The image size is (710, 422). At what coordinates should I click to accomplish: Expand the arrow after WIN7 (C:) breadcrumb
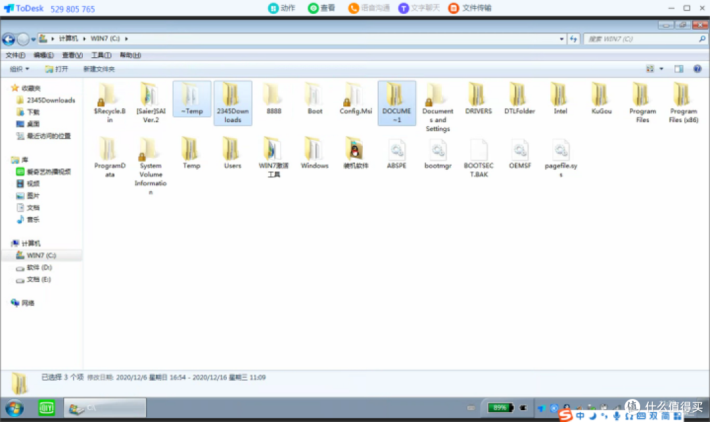pos(126,39)
